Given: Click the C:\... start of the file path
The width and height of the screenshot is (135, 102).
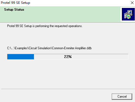Looking at the screenshot, I should (10, 48).
